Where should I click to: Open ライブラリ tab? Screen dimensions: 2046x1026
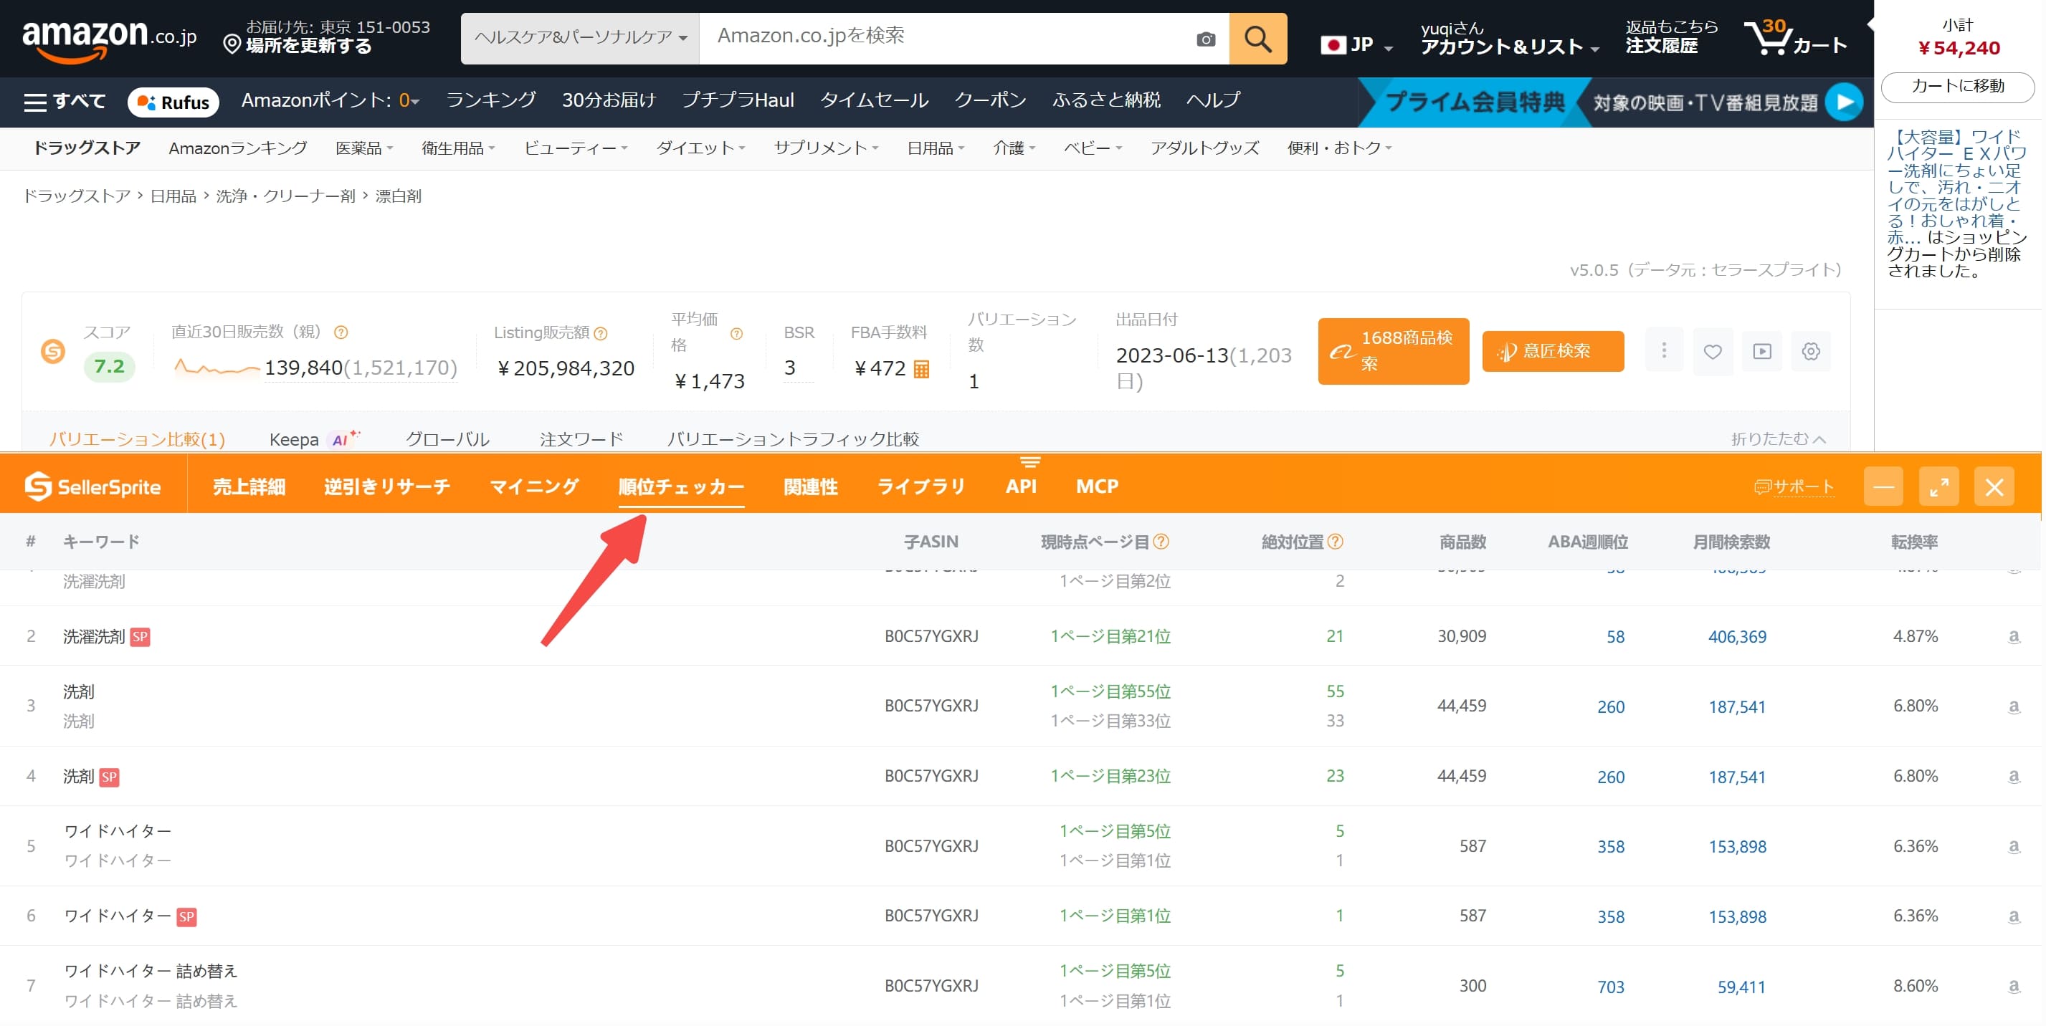coord(921,486)
